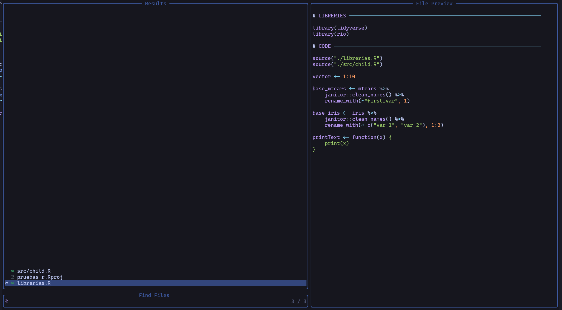Click the Find Files panel title
Screen dimensions: 562x310
pyautogui.click(x=154, y=295)
